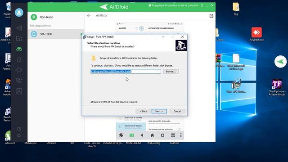Screen dimensions: 288x162
Task: Click the OPCIONES DE DESARROLLADOR header
Action: (161, 28)
